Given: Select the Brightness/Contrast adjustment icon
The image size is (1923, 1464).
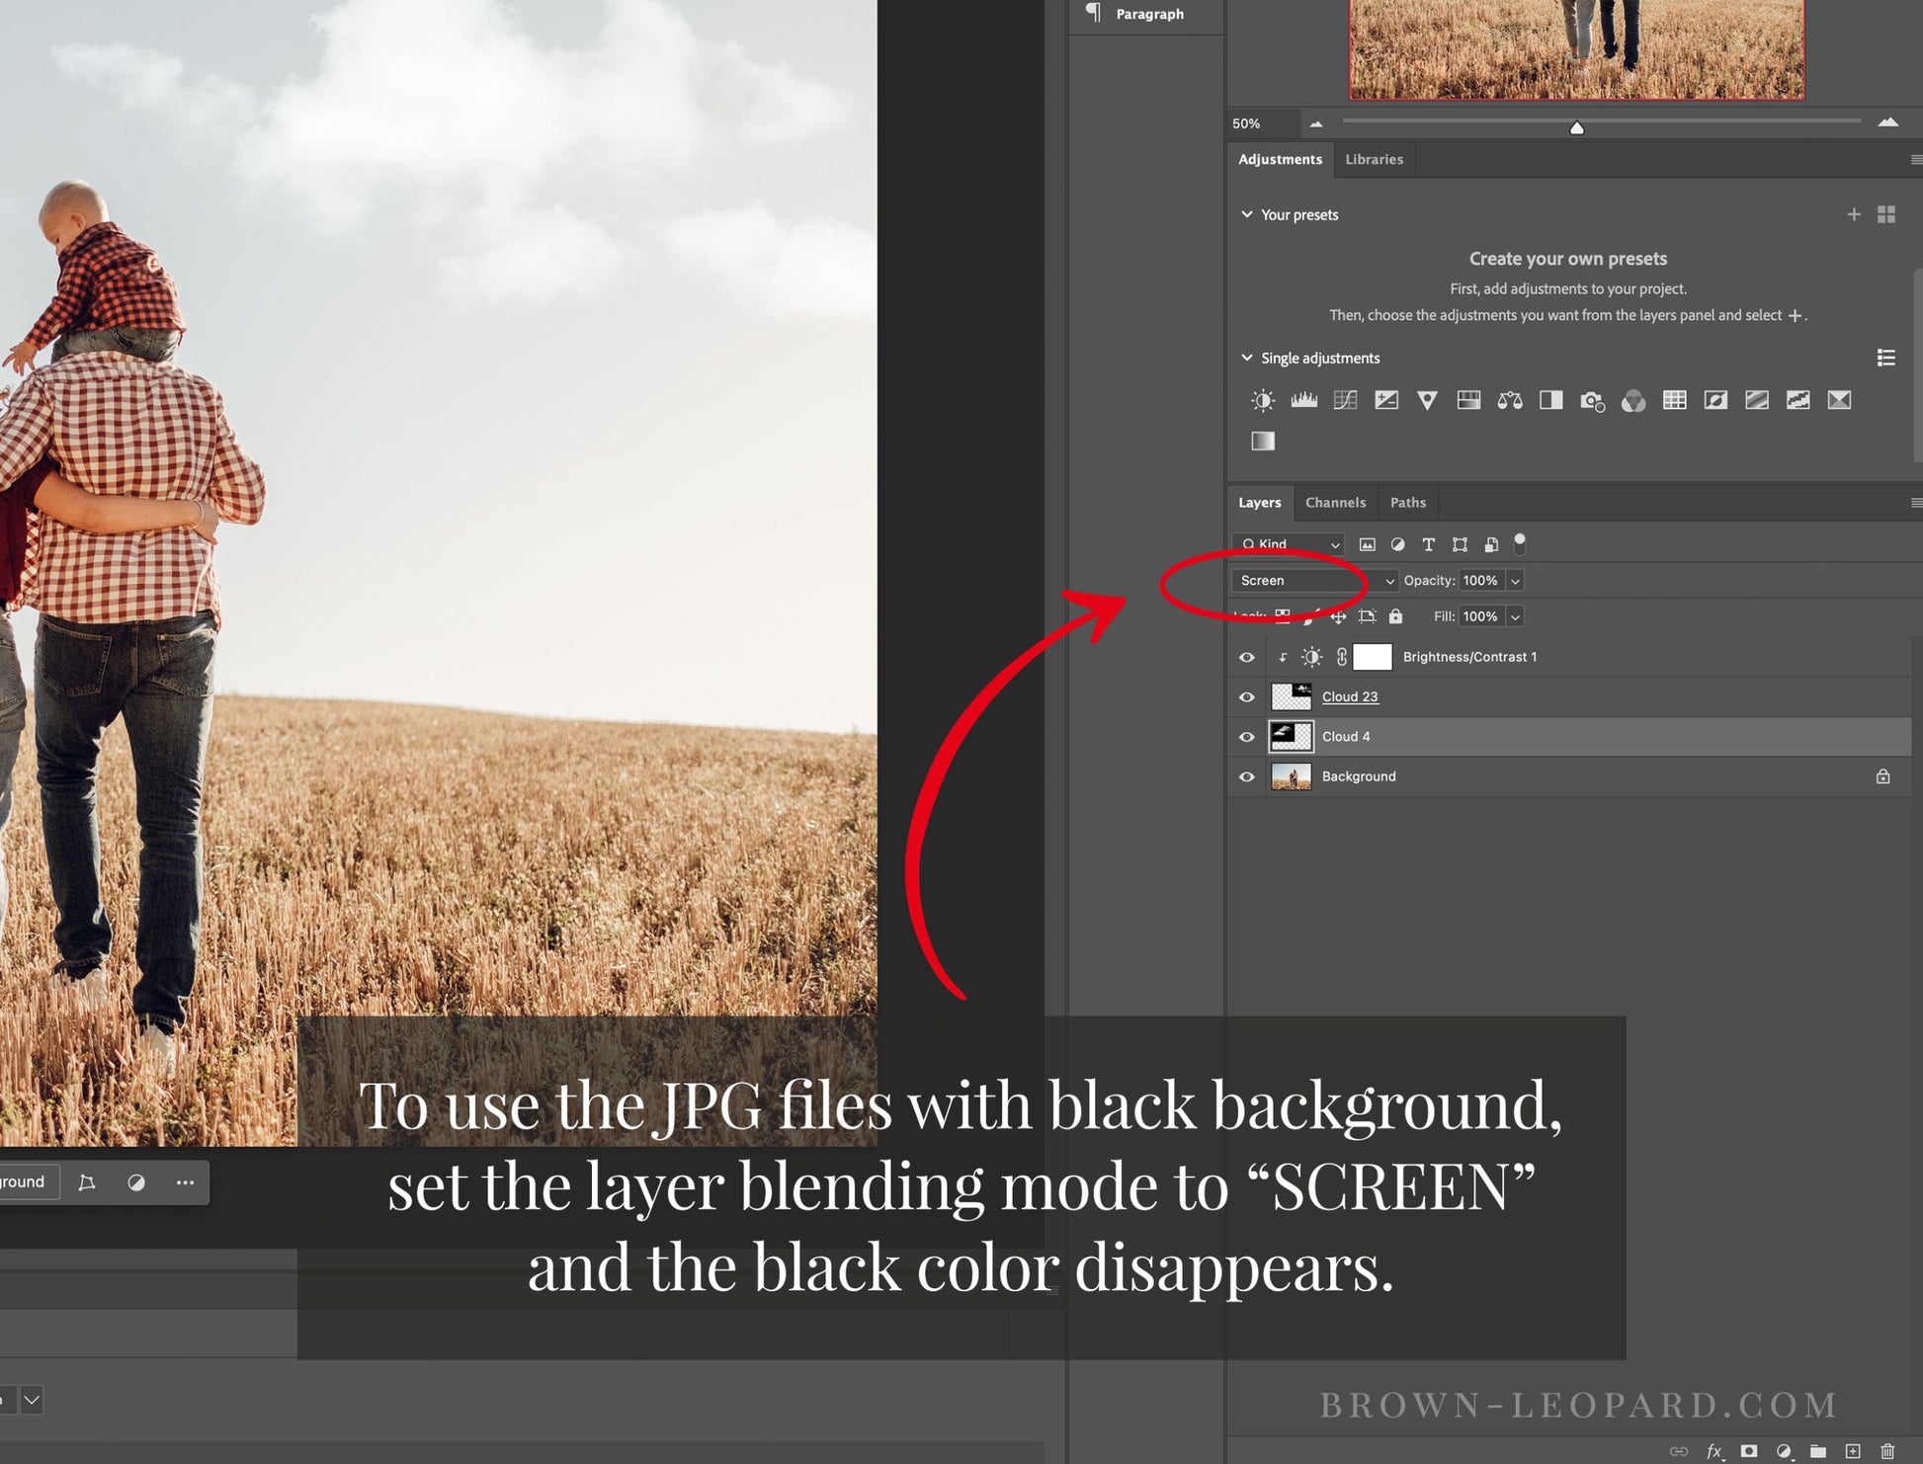Looking at the screenshot, I should (x=1262, y=400).
